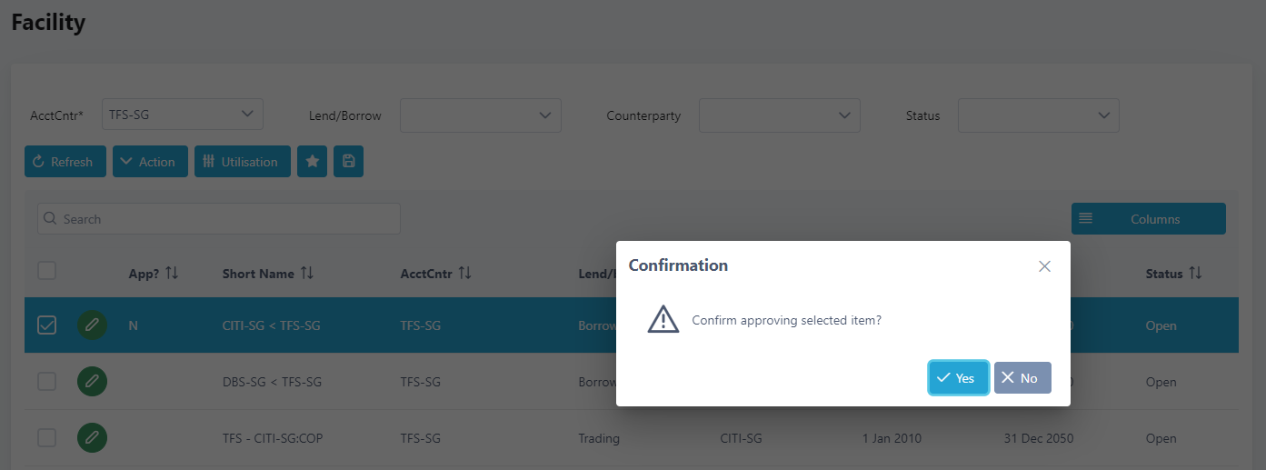1266x470 pixels.
Task: Click Yes to confirm approval
Action: click(x=958, y=378)
